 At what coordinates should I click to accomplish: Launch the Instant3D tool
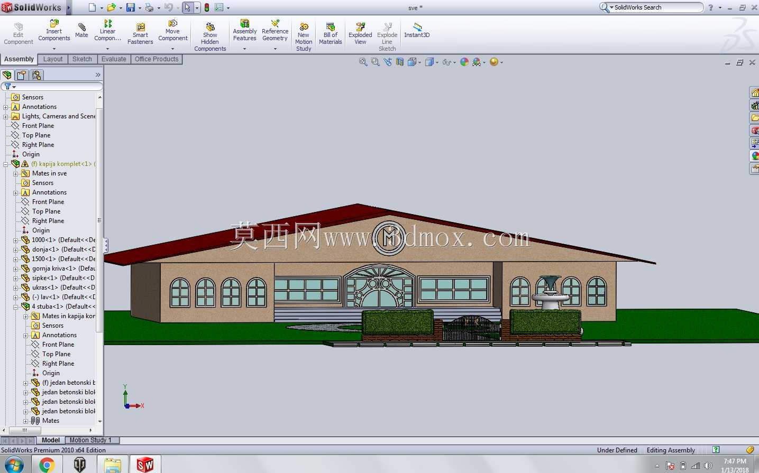pyautogui.click(x=417, y=31)
